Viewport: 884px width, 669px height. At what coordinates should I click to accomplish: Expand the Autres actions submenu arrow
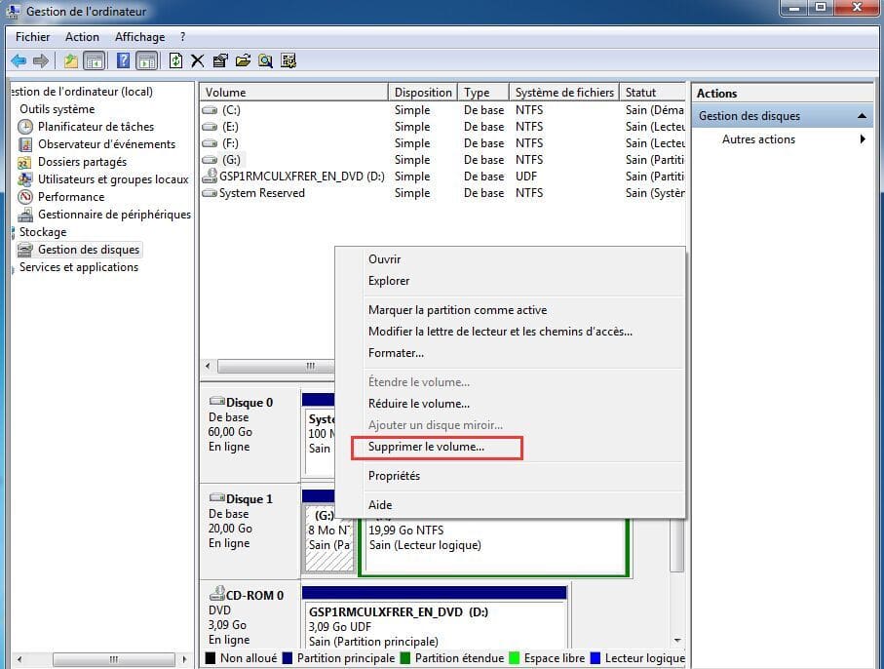(863, 139)
